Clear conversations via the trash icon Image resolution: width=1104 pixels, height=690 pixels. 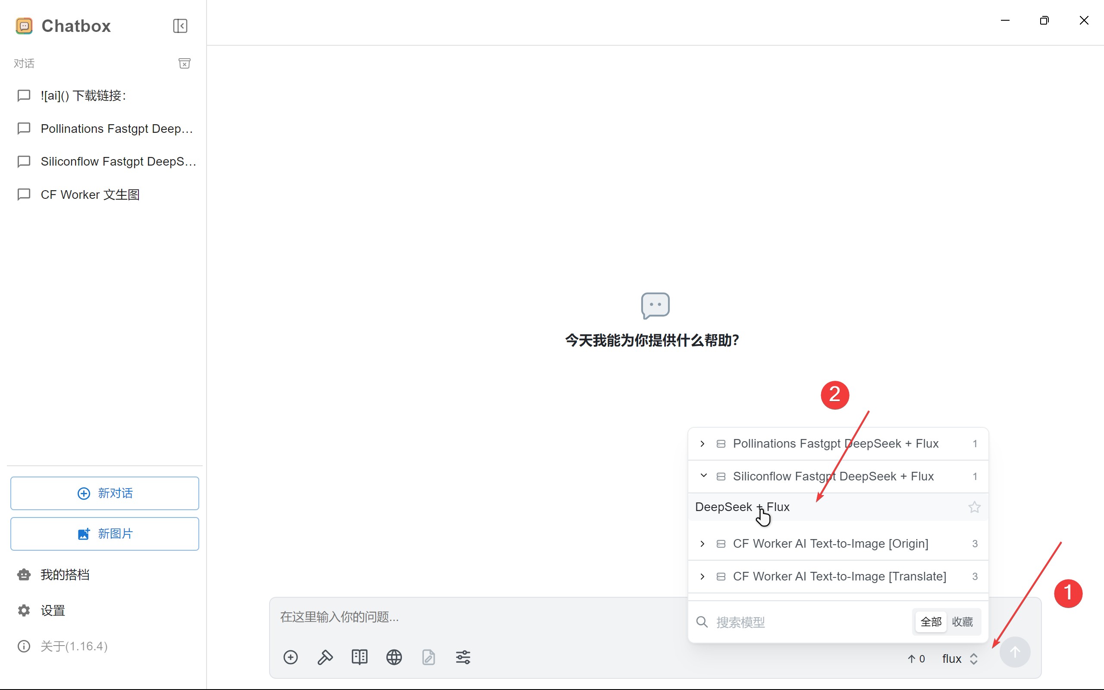pos(184,63)
